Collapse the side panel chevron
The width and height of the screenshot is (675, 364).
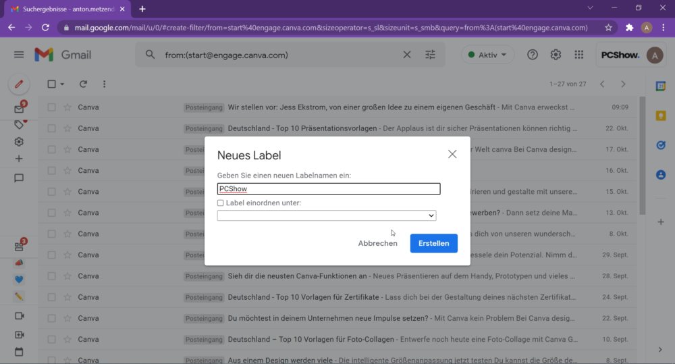(x=660, y=350)
